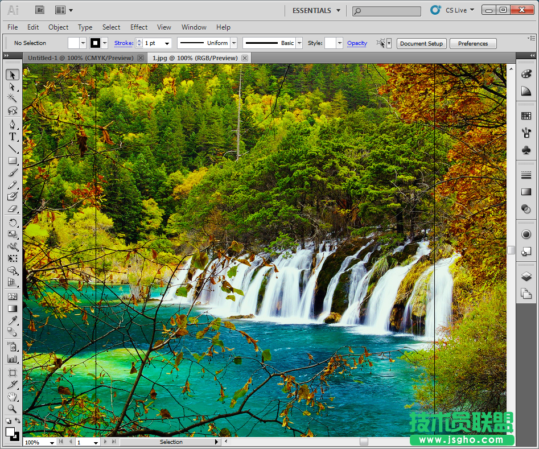Collapse the right panel dock arrows
This screenshot has height=449, width=539.
tap(532, 55)
